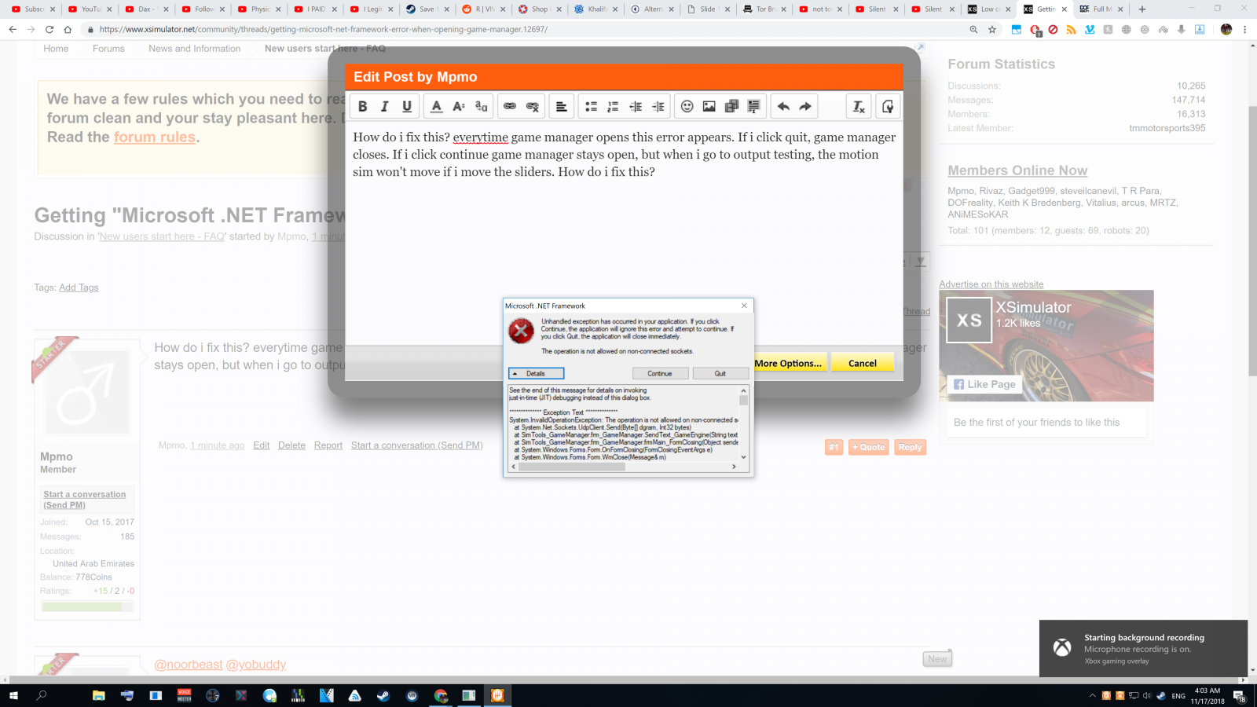Open the smilies picker
This screenshot has height=707, width=1257.
687,107
